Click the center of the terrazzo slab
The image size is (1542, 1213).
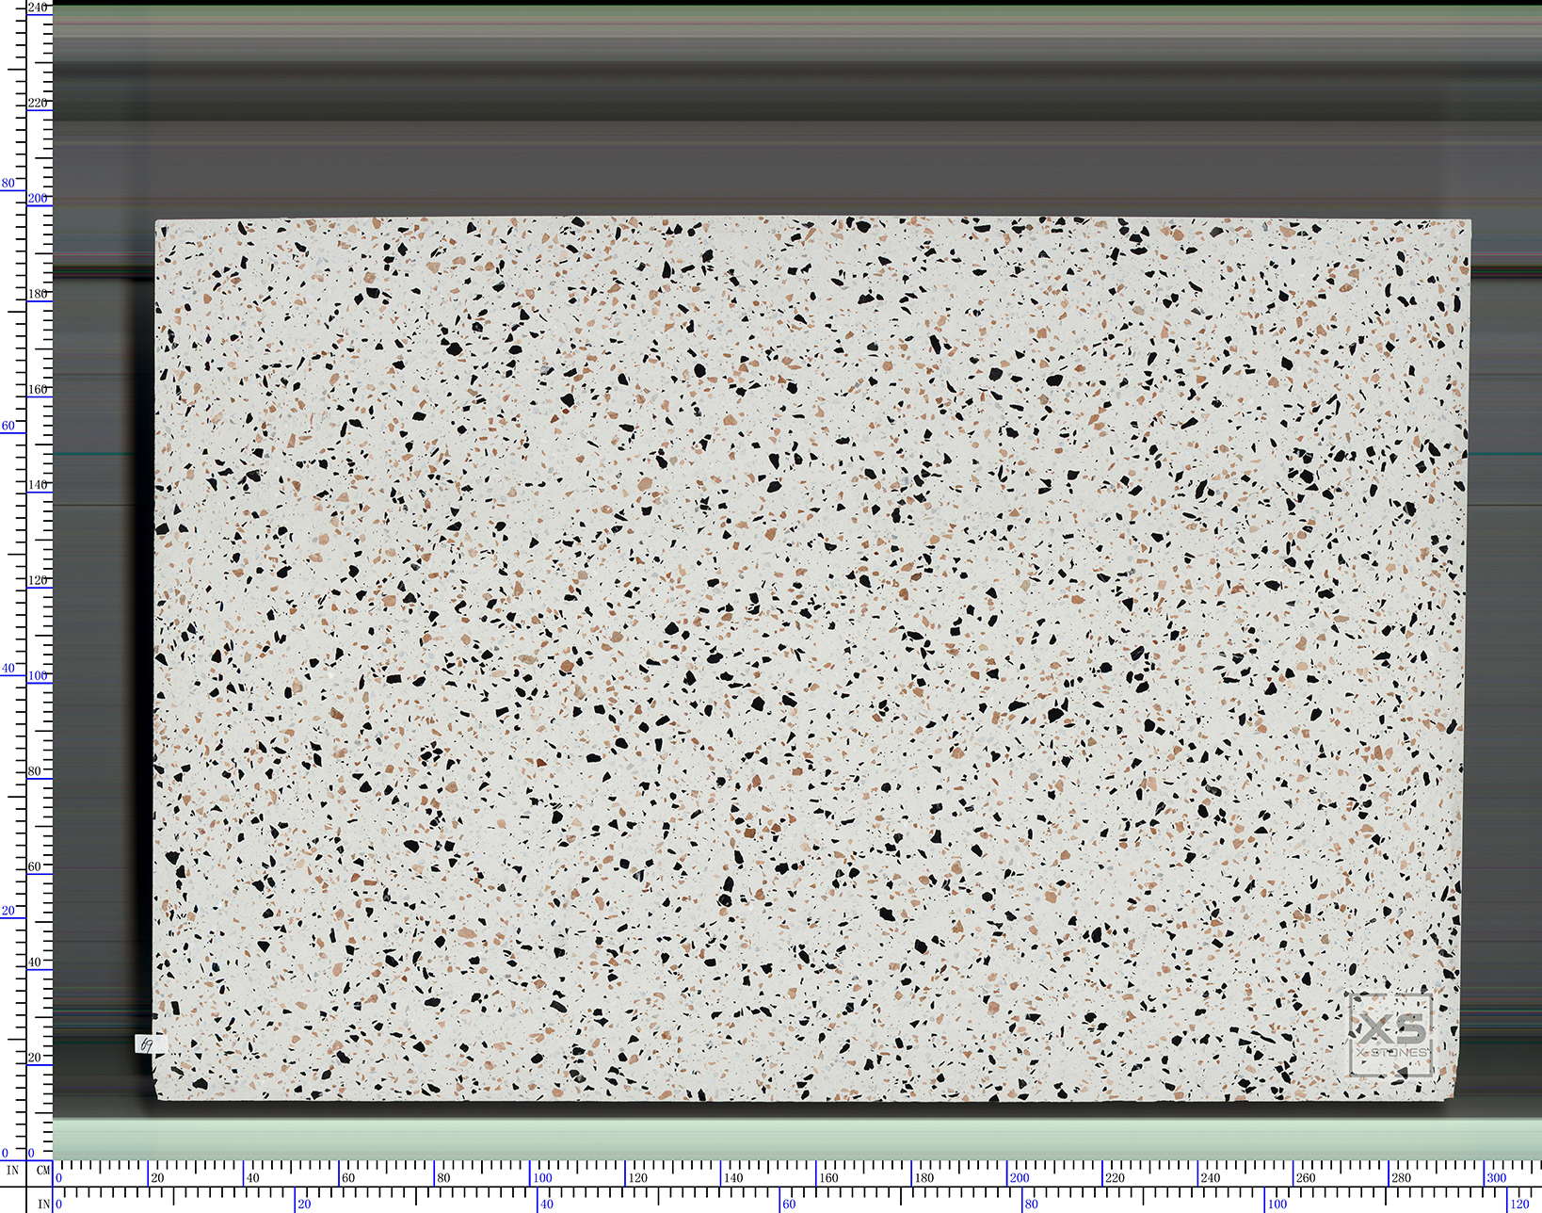point(811,659)
